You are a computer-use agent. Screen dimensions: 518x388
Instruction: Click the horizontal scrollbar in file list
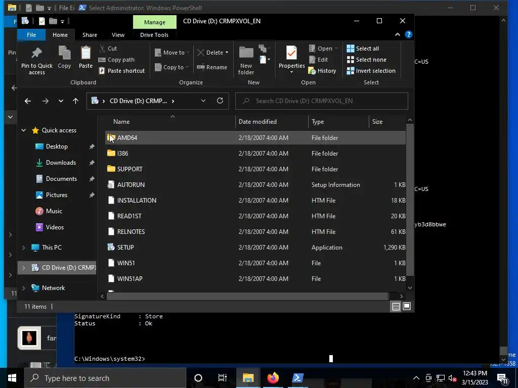[248, 296]
